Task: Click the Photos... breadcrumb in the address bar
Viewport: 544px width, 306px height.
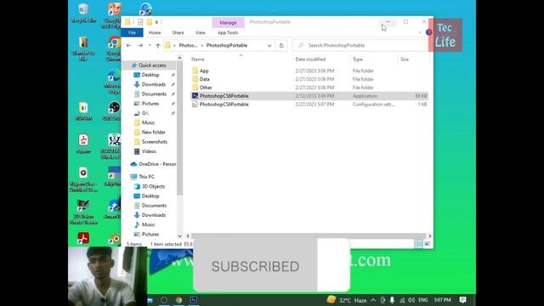Action: [188, 45]
